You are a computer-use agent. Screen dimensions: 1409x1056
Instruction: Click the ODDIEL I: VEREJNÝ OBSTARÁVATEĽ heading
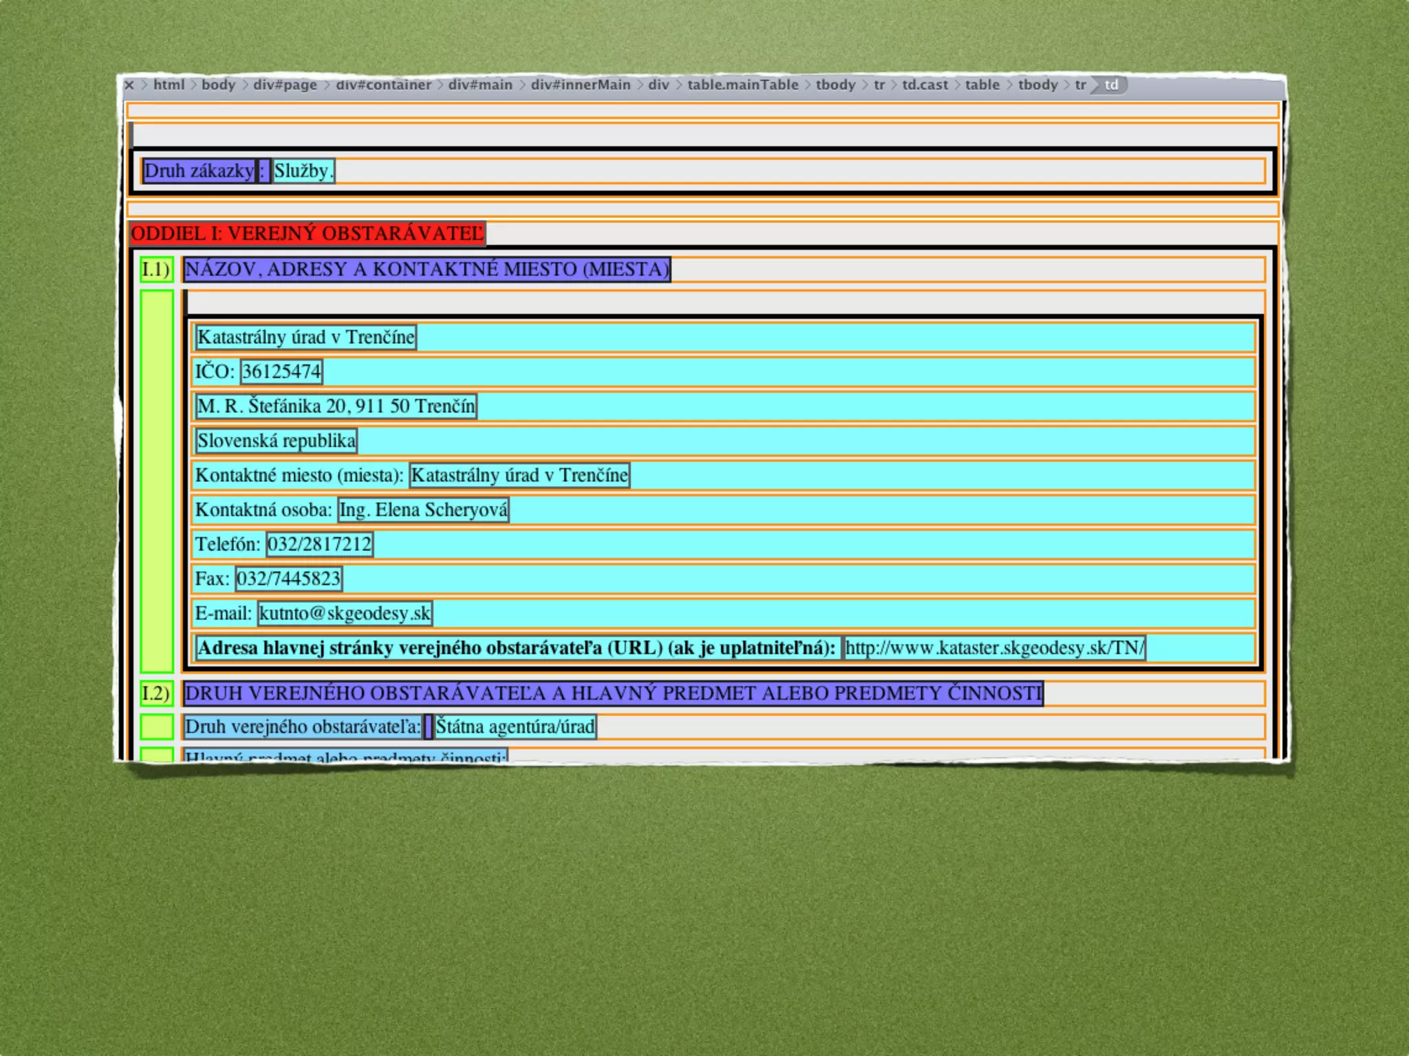pyautogui.click(x=307, y=233)
